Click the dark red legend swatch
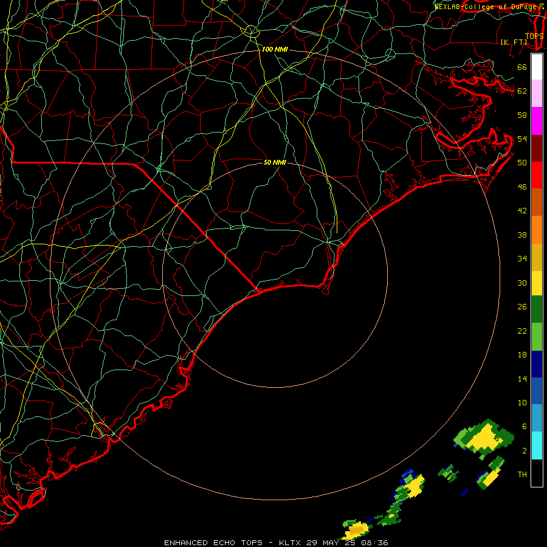This screenshot has height=547, width=547. coord(537,148)
